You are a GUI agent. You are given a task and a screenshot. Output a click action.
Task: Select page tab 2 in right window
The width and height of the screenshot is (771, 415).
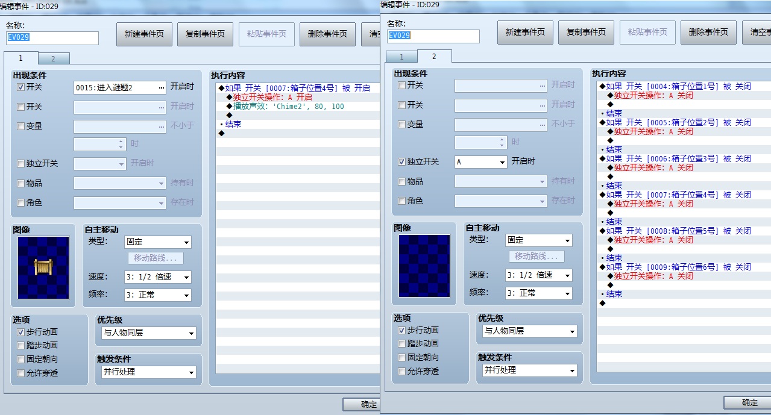(x=434, y=56)
